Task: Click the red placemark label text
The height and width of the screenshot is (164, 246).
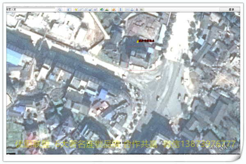Action: click(147, 41)
